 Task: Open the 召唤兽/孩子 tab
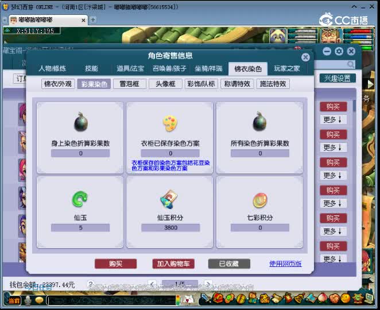169,68
